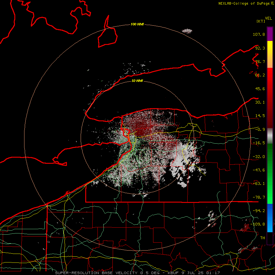Click the 92.3 velocity scale value
The width and height of the screenshot is (275, 275).
click(260, 48)
